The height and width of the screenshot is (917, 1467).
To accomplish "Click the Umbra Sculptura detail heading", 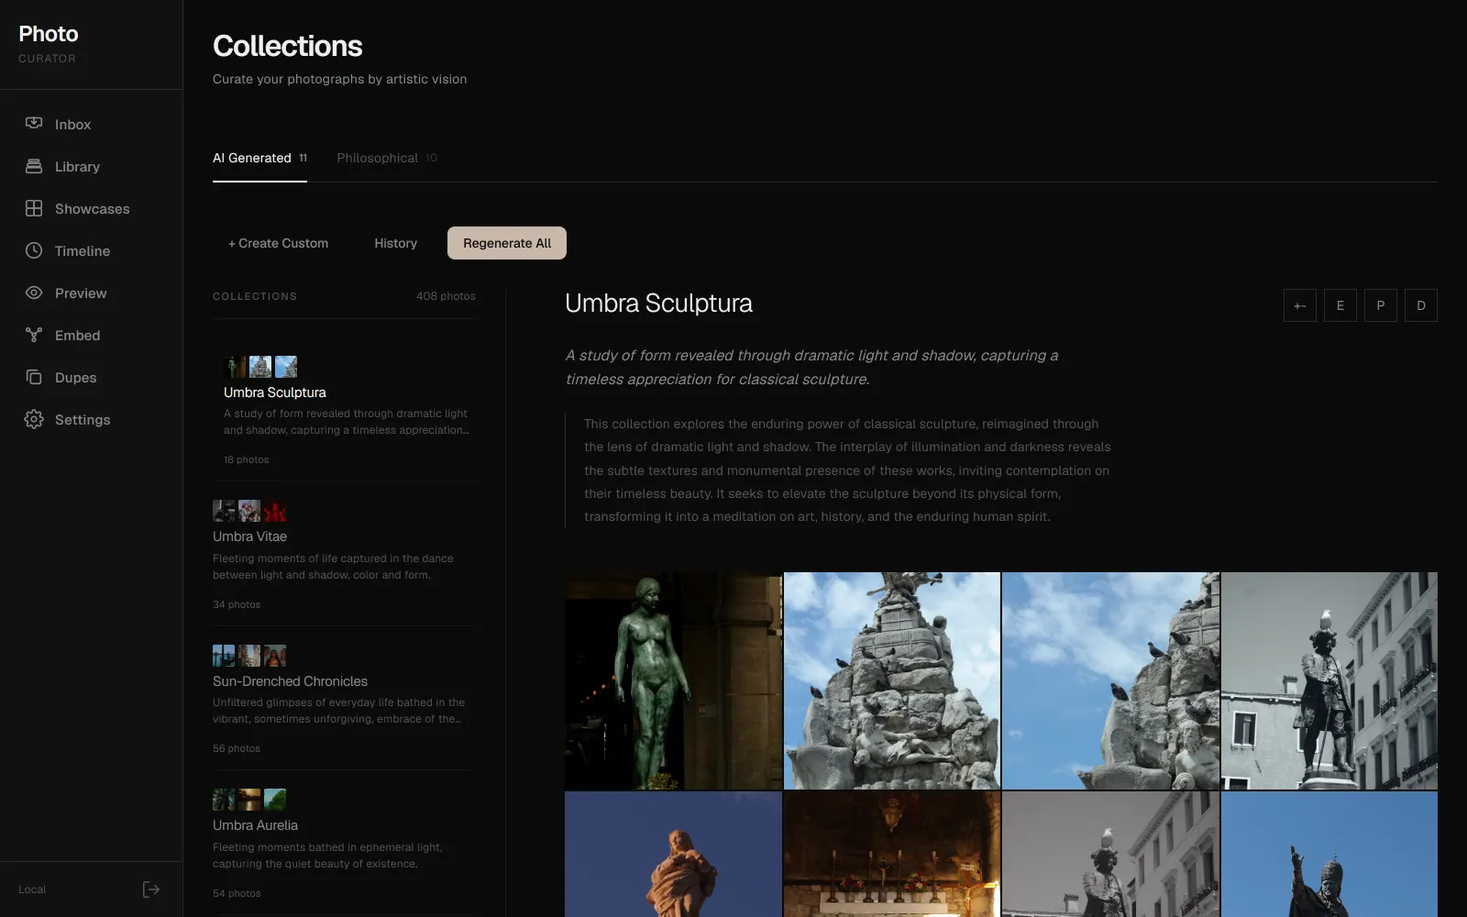I will coord(658,304).
